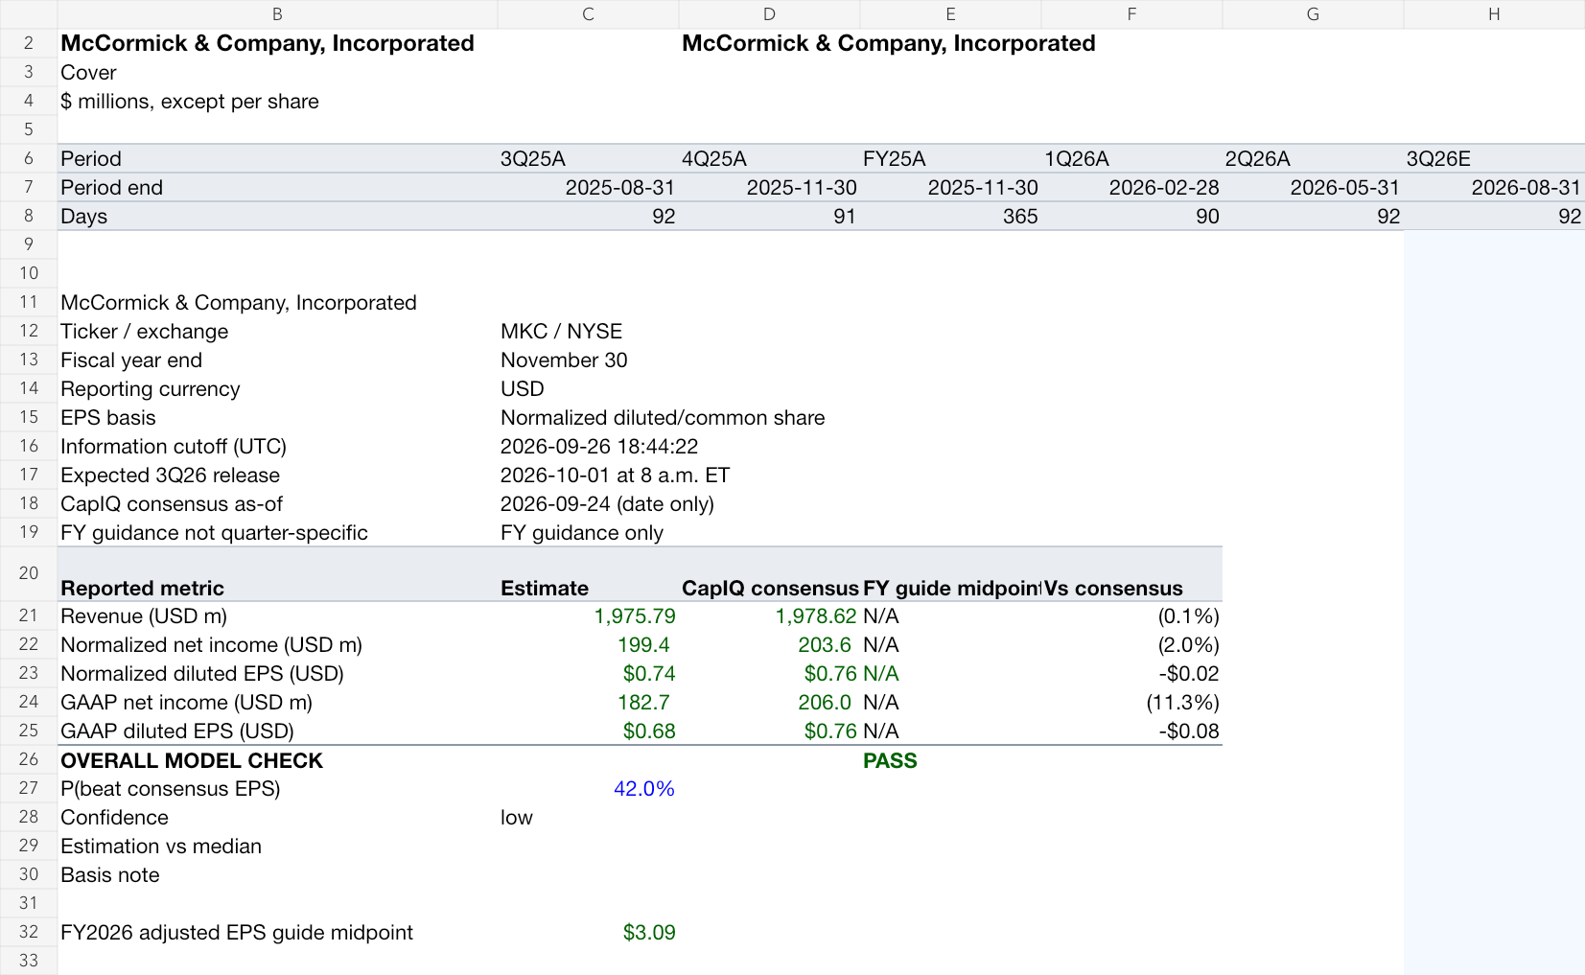Select row 33 header
This screenshot has width=1585, height=975.
pyautogui.click(x=29, y=961)
